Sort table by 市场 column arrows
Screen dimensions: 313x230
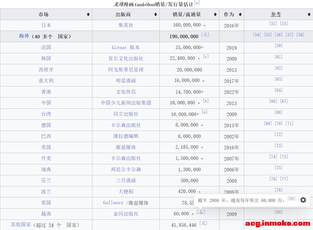pyautogui.click(x=88, y=15)
